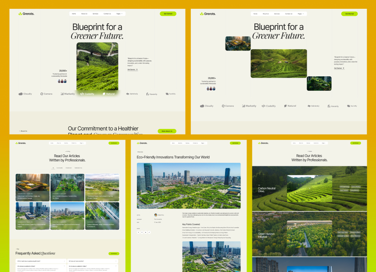Select the Cloudly partner logo icon
Viewport: 376px width, 272px height.
(x=20, y=93)
